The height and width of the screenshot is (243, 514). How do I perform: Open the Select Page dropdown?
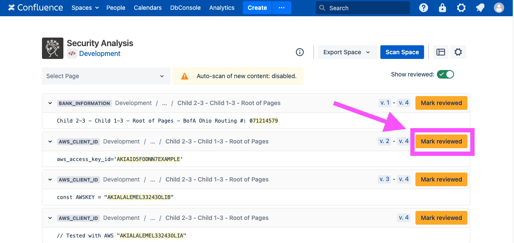click(106, 76)
